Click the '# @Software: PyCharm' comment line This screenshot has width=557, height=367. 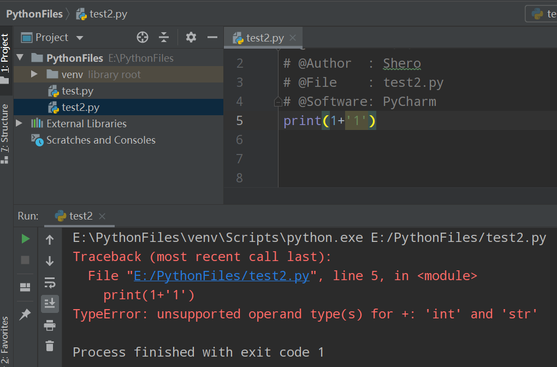pyautogui.click(x=359, y=102)
